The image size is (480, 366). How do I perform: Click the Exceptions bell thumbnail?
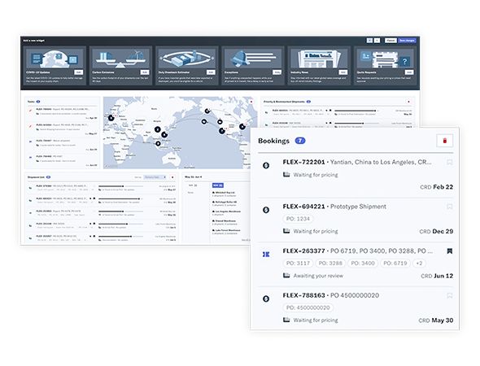tap(253, 58)
